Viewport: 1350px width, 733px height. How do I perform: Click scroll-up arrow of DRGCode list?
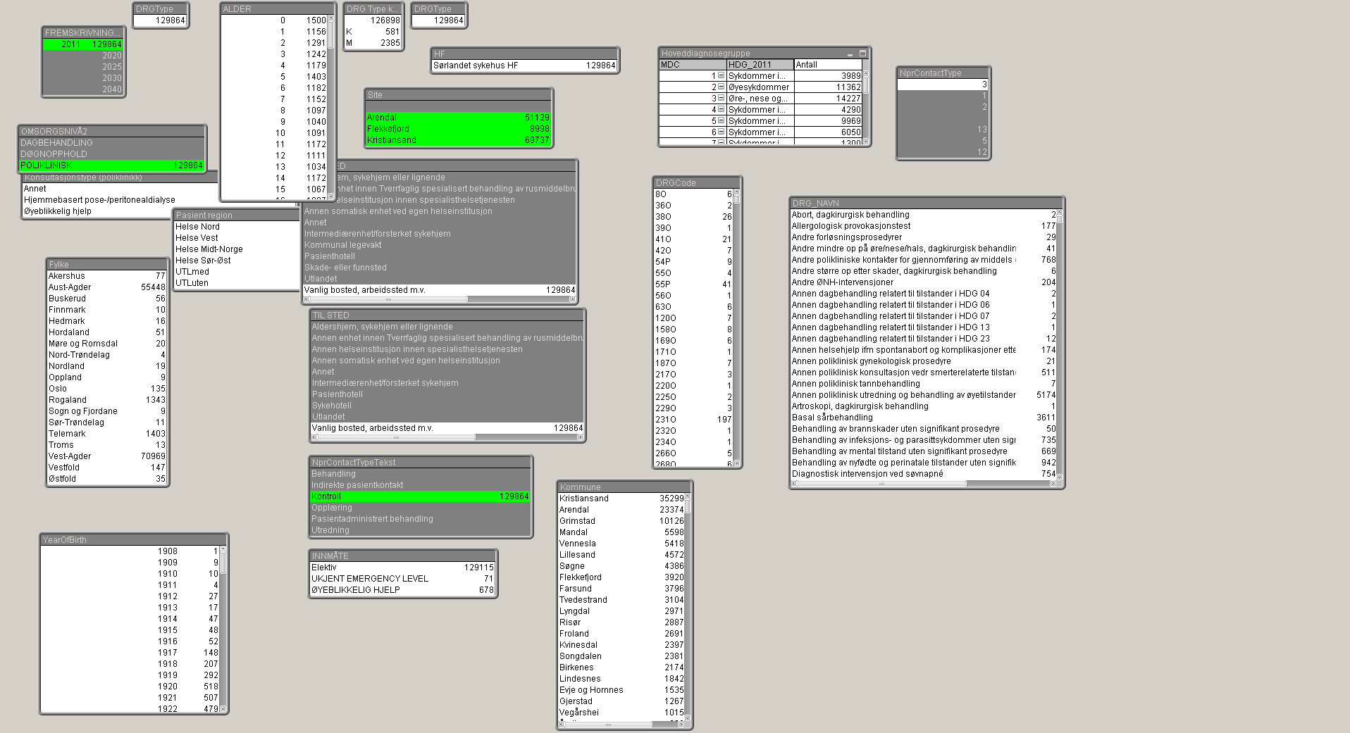737,192
